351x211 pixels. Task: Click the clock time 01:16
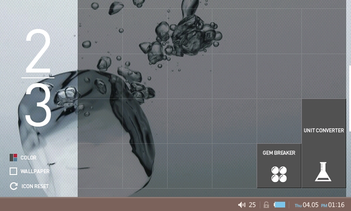click(337, 205)
